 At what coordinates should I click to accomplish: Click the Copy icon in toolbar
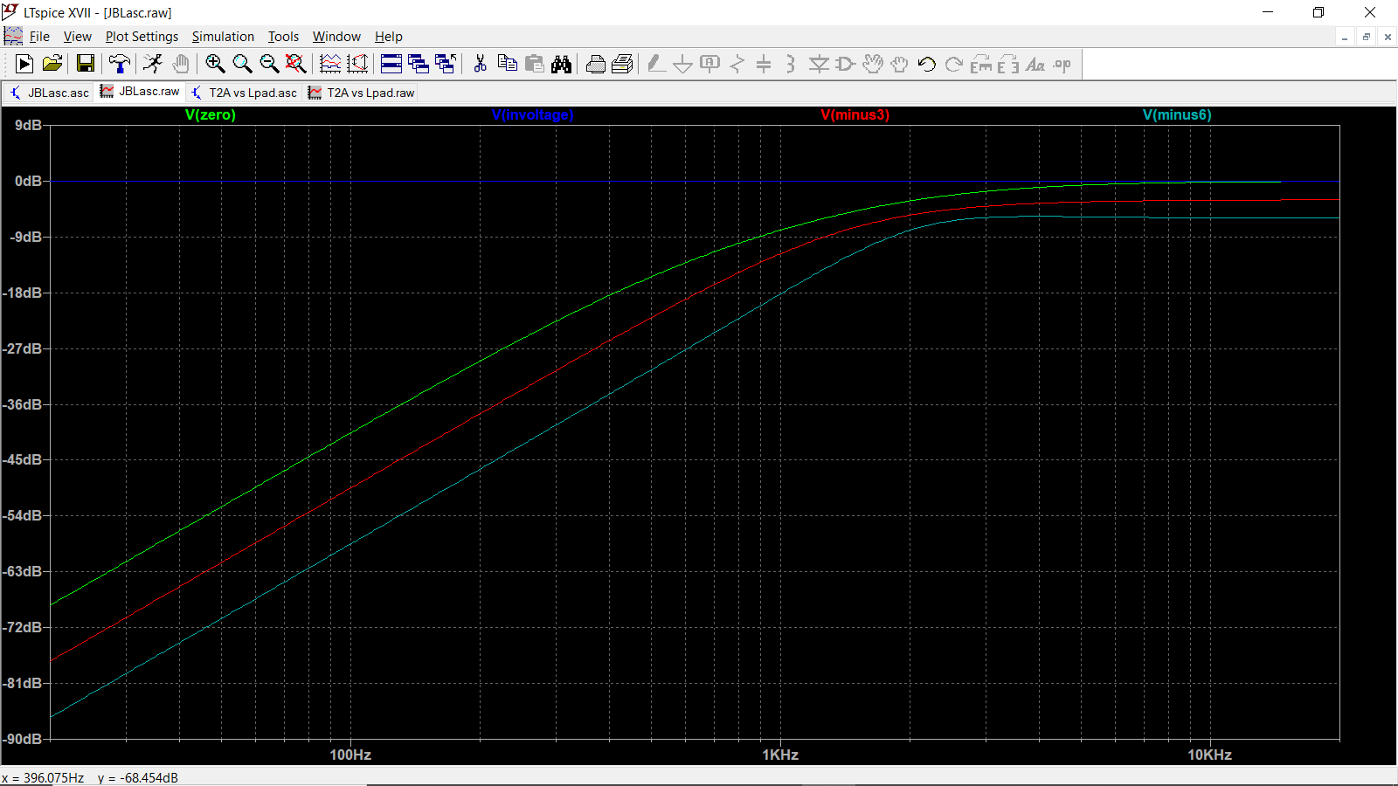(507, 64)
